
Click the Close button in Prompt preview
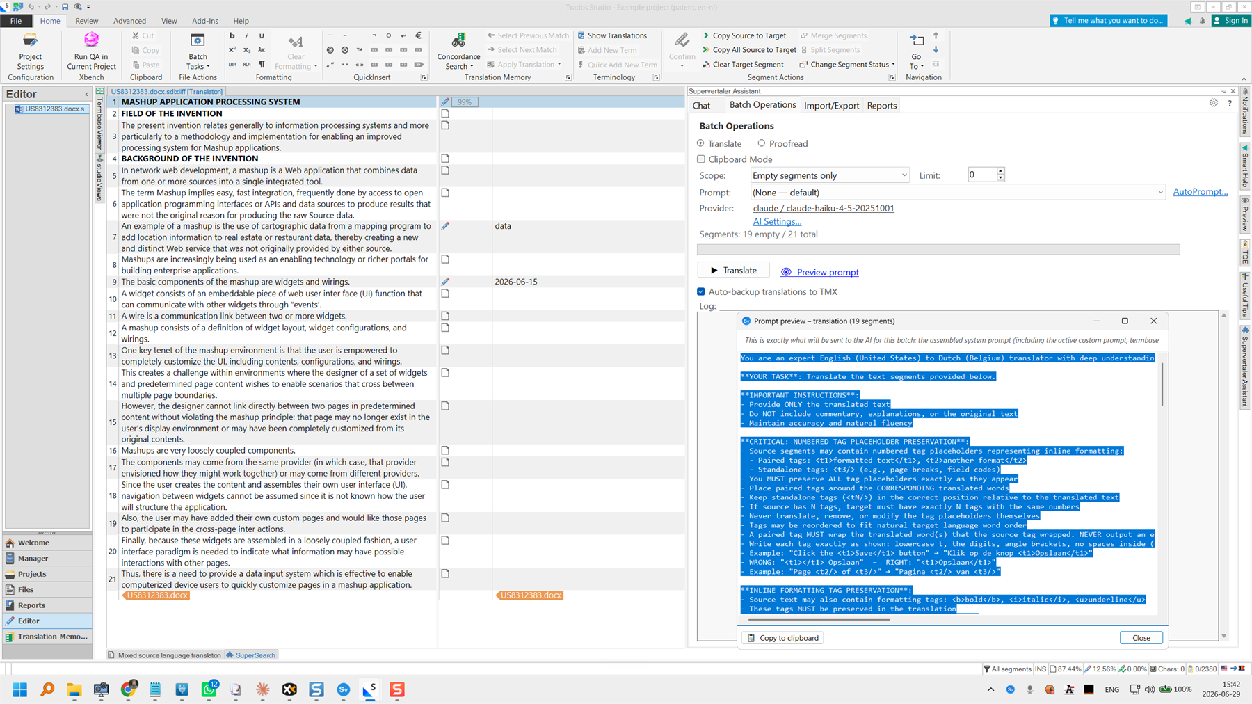(x=1141, y=637)
